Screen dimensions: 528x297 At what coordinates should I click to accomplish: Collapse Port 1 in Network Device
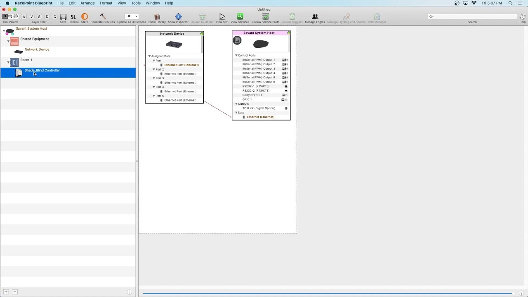pyautogui.click(x=154, y=61)
